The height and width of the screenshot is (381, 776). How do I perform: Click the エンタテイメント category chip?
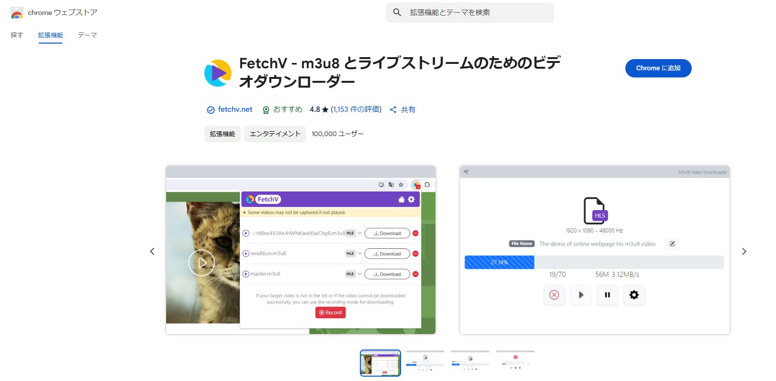(x=275, y=134)
